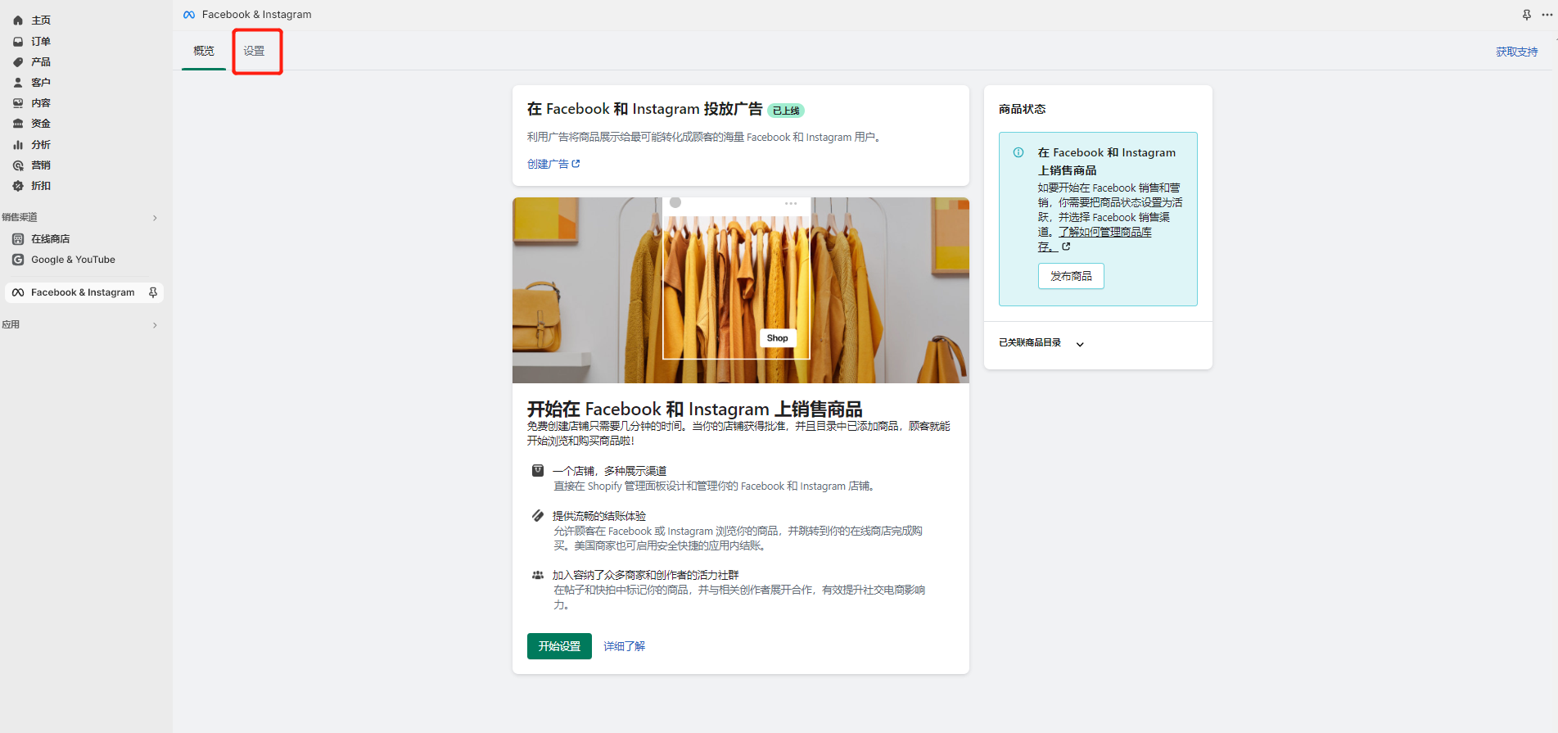
Task: Click the people icon beside 加入容纳了众多商家
Action: 538,575
